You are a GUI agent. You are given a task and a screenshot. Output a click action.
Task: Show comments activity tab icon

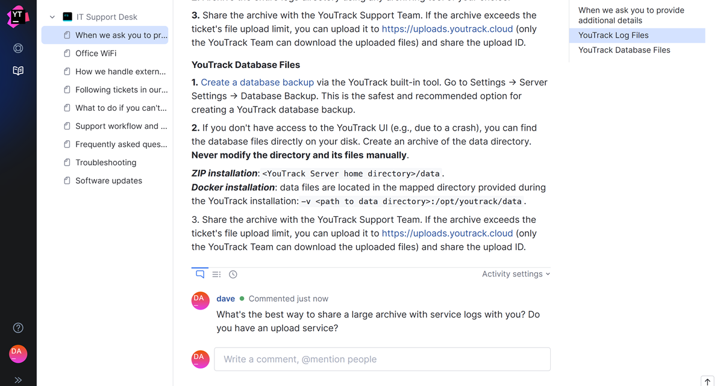click(200, 274)
